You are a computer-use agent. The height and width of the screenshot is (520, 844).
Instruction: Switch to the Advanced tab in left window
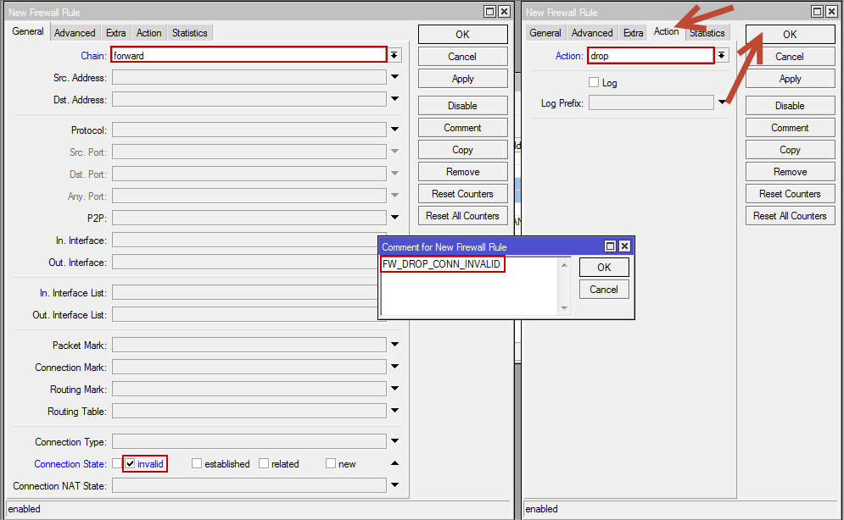coord(75,33)
